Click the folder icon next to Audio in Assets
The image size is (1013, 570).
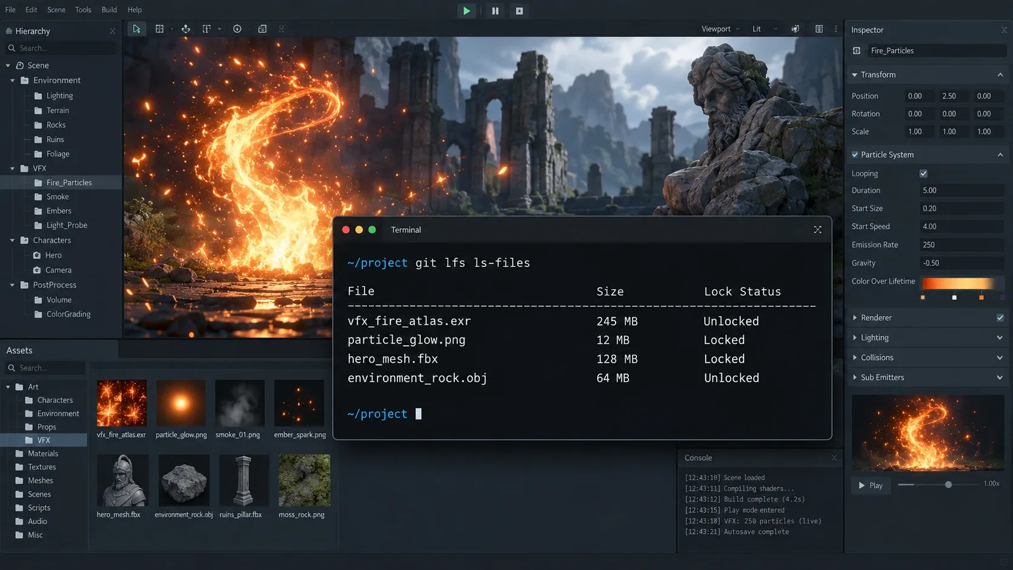[19, 522]
